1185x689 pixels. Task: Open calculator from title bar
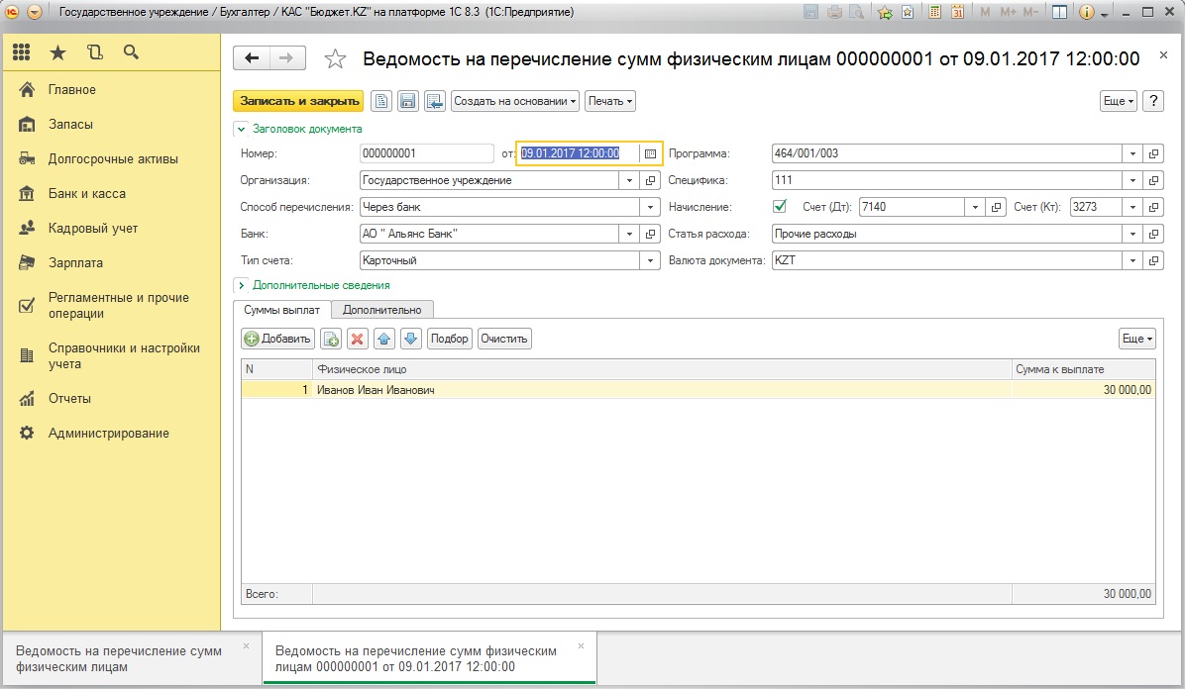(x=935, y=12)
